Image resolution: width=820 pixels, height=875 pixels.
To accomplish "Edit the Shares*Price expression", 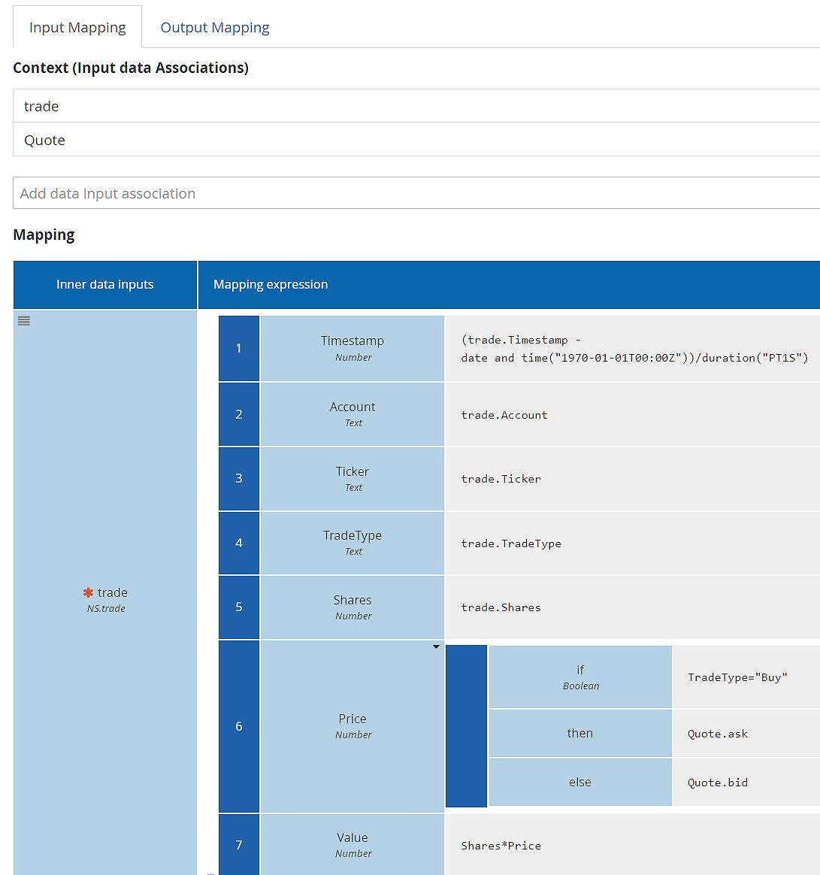I will click(x=631, y=846).
